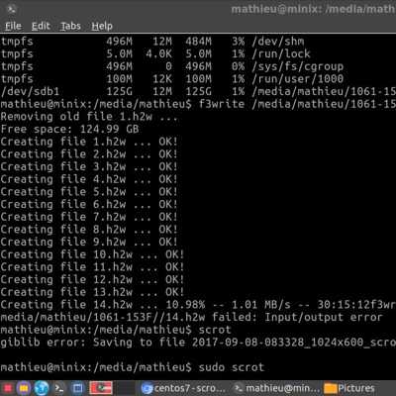Click the Input/output error message line

[191, 318]
